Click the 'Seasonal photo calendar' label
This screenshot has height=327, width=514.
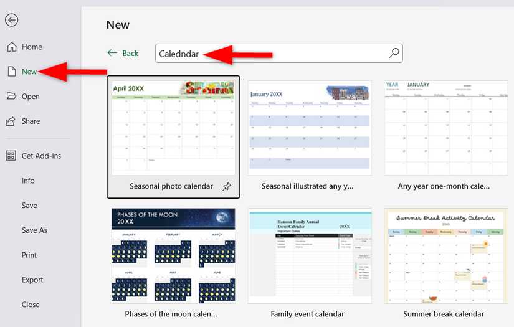click(x=171, y=186)
